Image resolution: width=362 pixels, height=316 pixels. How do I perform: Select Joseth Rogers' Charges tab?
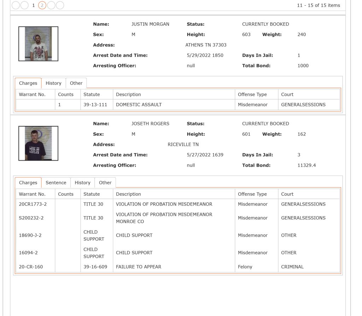click(28, 183)
